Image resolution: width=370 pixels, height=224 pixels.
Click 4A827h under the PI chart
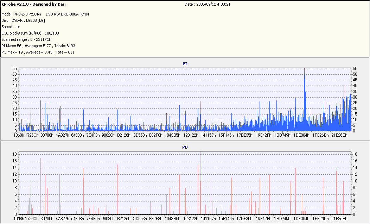coord(62,135)
